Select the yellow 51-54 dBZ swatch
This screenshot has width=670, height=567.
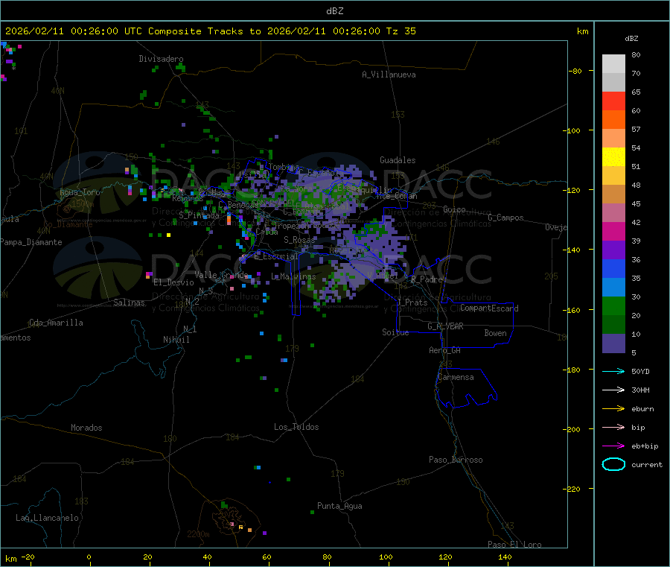tap(613, 157)
